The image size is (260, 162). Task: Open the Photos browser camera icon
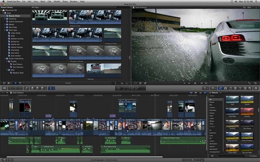[225, 88]
